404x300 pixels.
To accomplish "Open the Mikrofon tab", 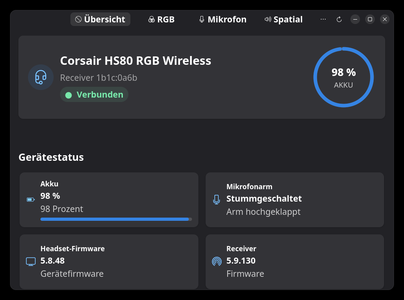I will pyautogui.click(x=223, y=19).
